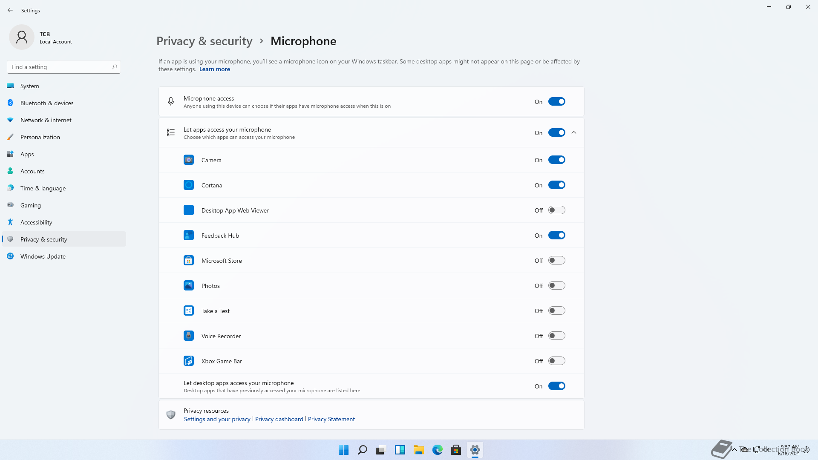Click the Photos app icon

(x=189, y=285)
